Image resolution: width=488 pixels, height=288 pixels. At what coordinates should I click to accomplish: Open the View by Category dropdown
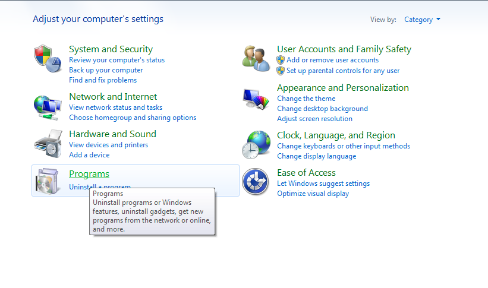[422, 20]
